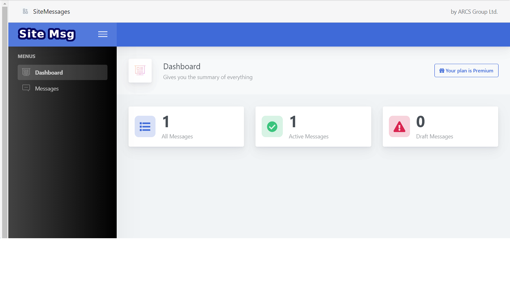Open the Messages section from the sidebar
This screenshot has width=510, height=287.
point(47,88)
